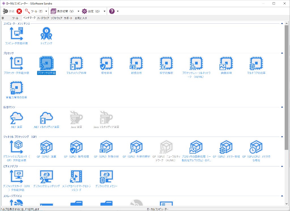290x211 pixels.
Task: Select the GP (GPU) 演算 benchmark icon
Action: tap(46, 147)
